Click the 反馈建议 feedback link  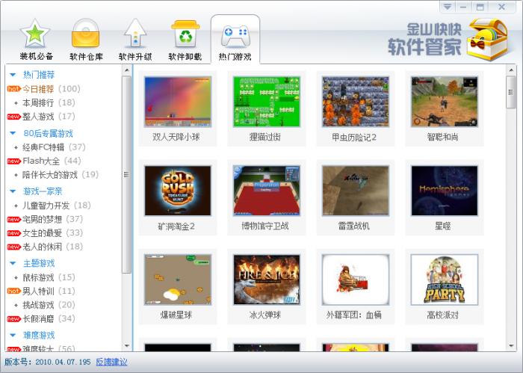[111, 362]
